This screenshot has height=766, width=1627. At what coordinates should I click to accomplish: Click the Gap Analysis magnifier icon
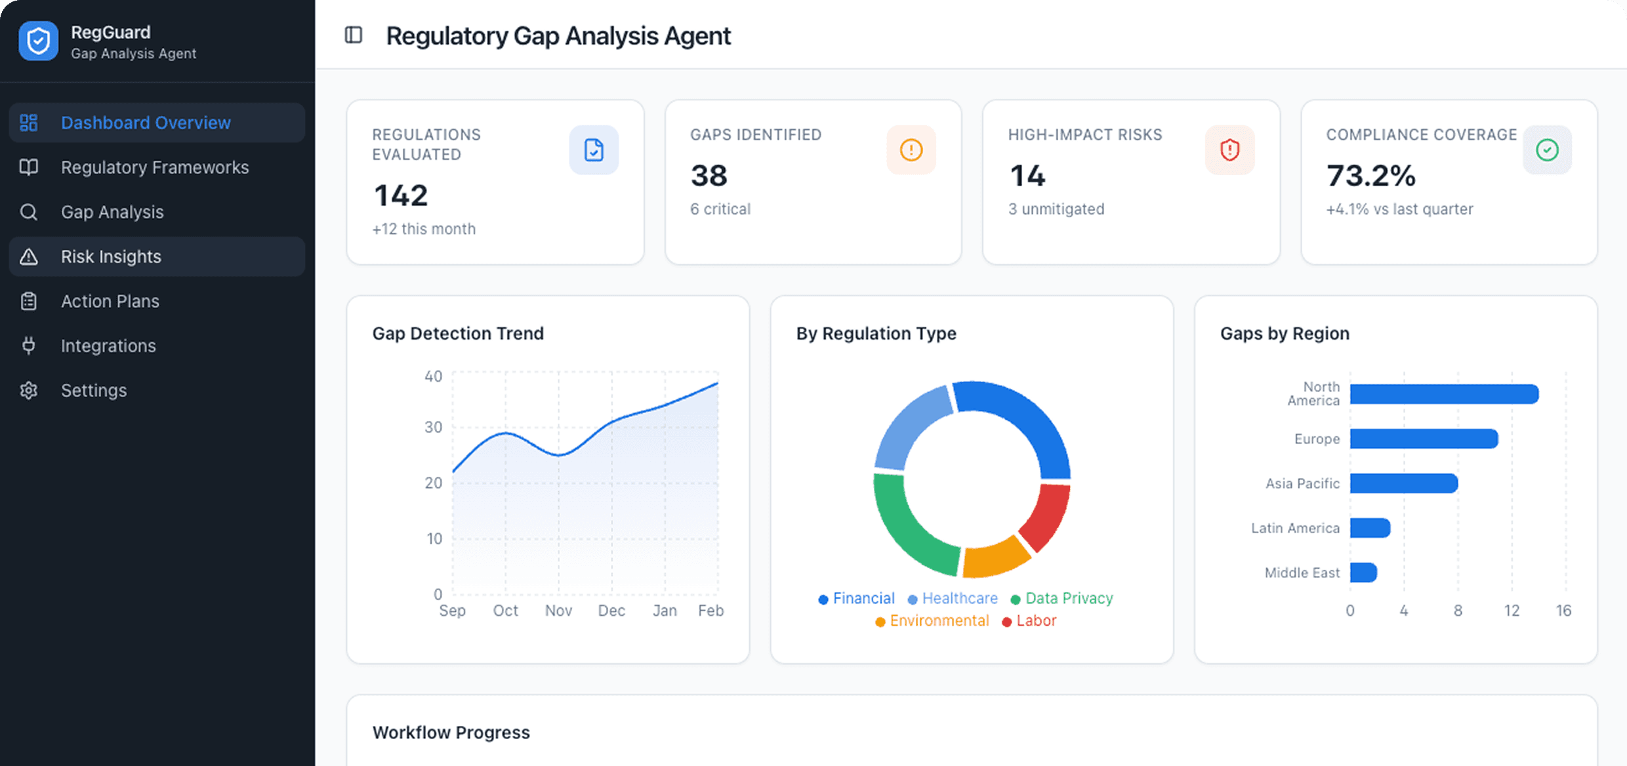click(29, 212)
